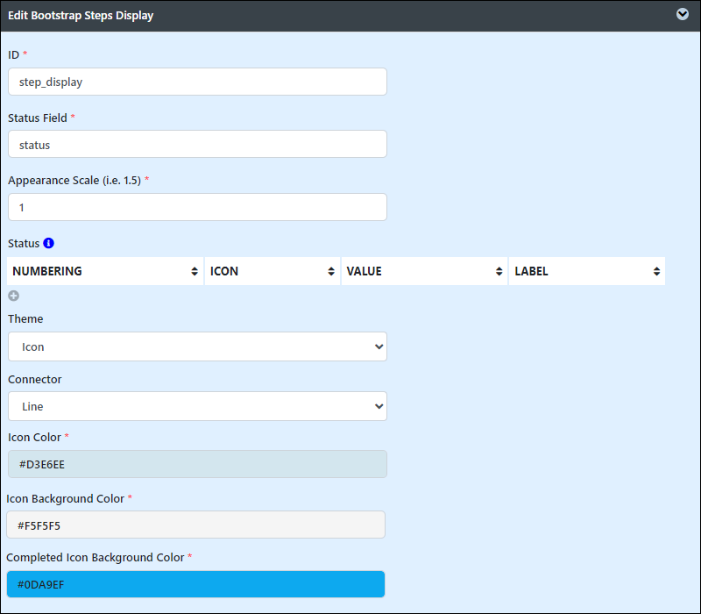The image size is (701, 614).
Task: Click the Status Field input
Action: [x=197, y=144]
